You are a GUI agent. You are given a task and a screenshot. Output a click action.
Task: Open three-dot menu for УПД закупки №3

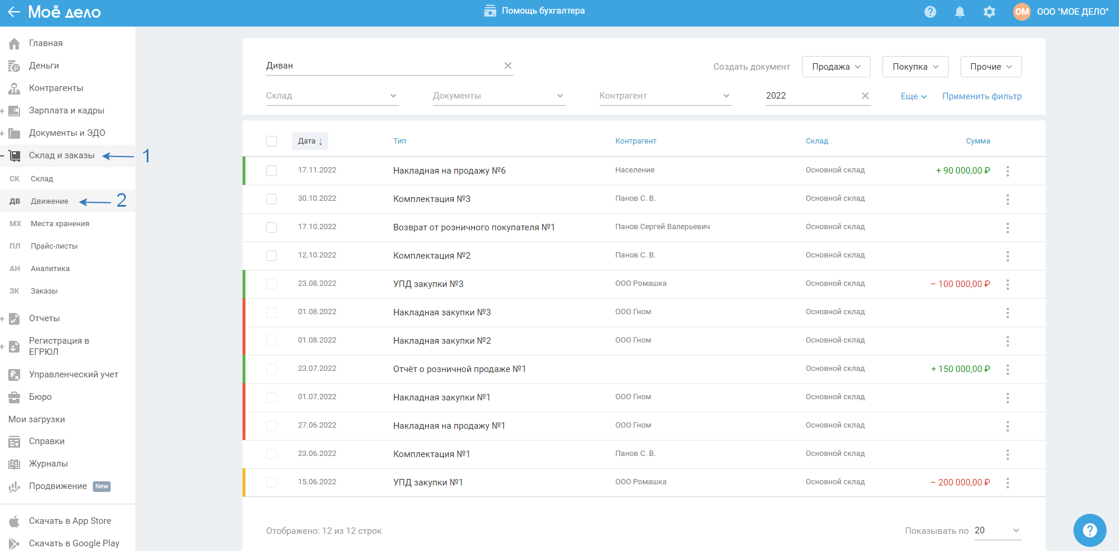click(1007, 284)
